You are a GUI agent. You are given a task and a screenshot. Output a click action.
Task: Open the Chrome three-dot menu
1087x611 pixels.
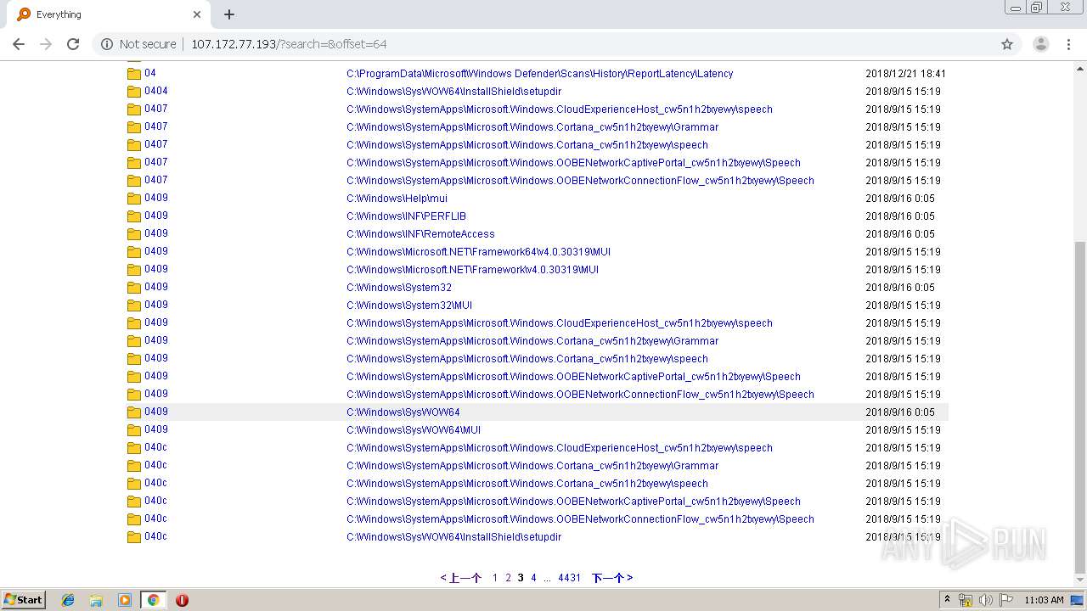tap(1068, 44)
